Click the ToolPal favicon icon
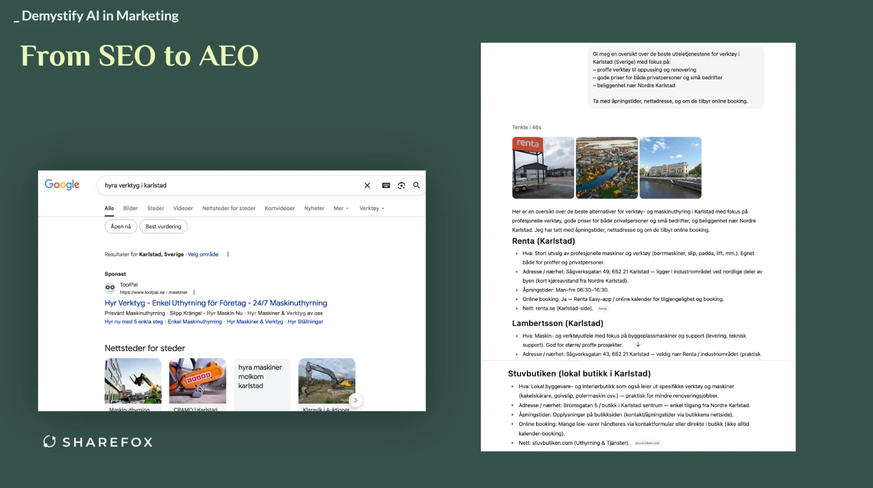The width and height of the screenshot is (873, 488). tap(110, 288)
